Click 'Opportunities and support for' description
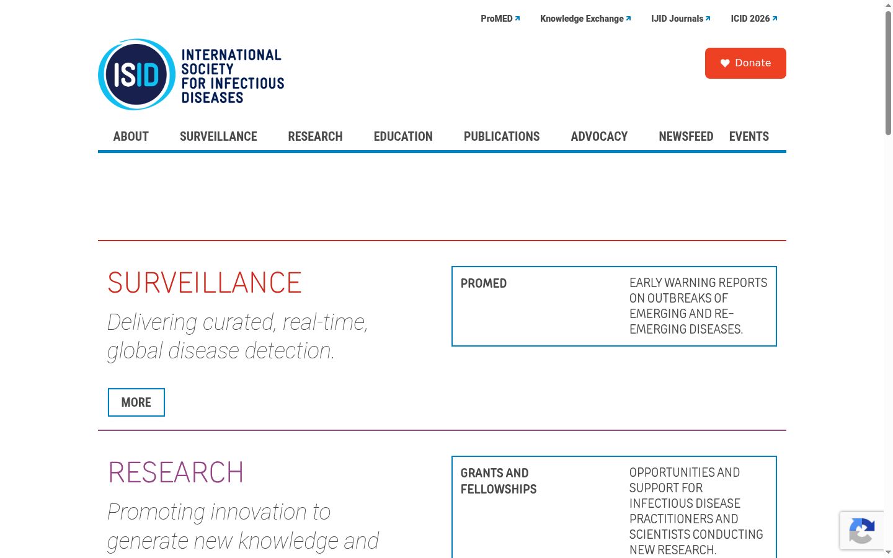Image resolution: width=893 pixels, height=558 pixels. pos(696,511)
